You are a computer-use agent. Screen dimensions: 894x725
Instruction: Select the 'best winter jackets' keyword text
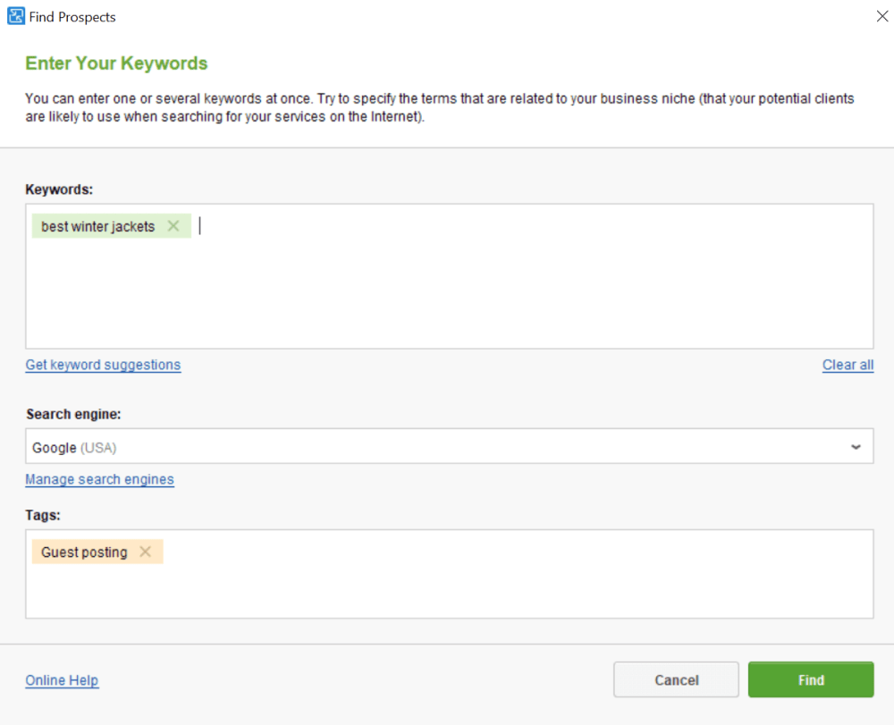point(98,226)
